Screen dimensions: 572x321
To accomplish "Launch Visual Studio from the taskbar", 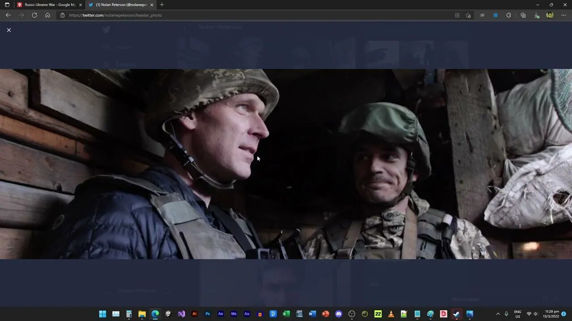I will [x=181, y=314].
